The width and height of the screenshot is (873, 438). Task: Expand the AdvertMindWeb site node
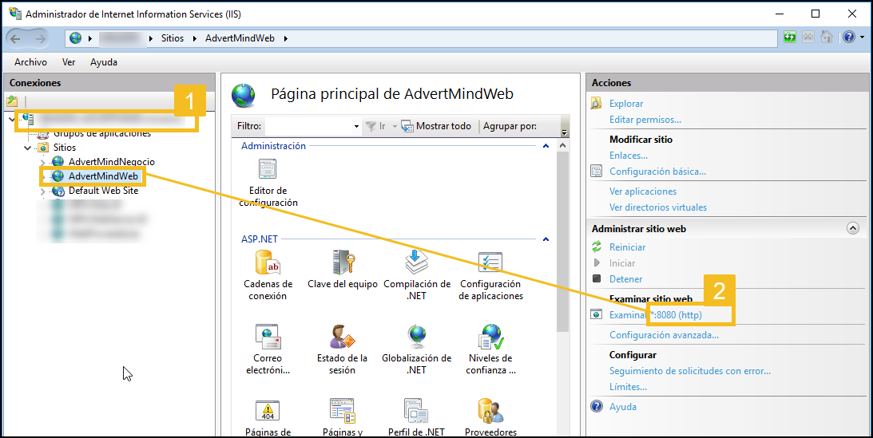[x=43, y=177]
